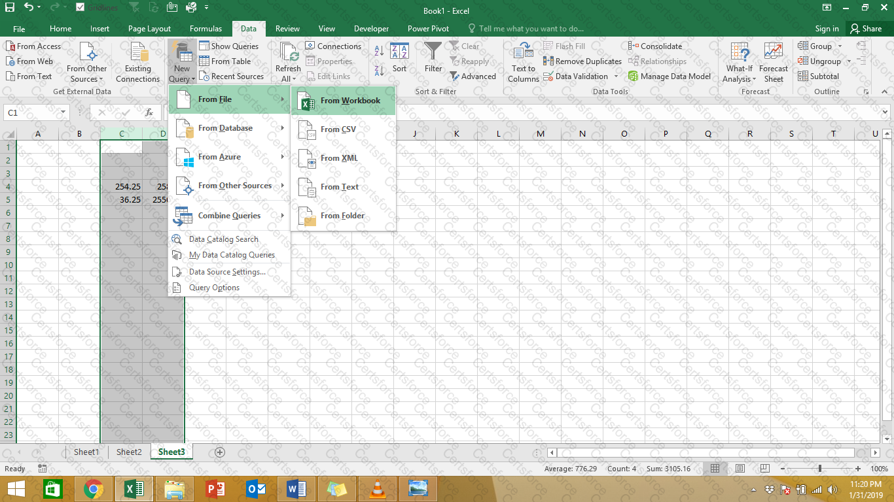The image size is (894, 502).
Task: Click the Remove Duplicates button
Action: [x=582, y=61]
